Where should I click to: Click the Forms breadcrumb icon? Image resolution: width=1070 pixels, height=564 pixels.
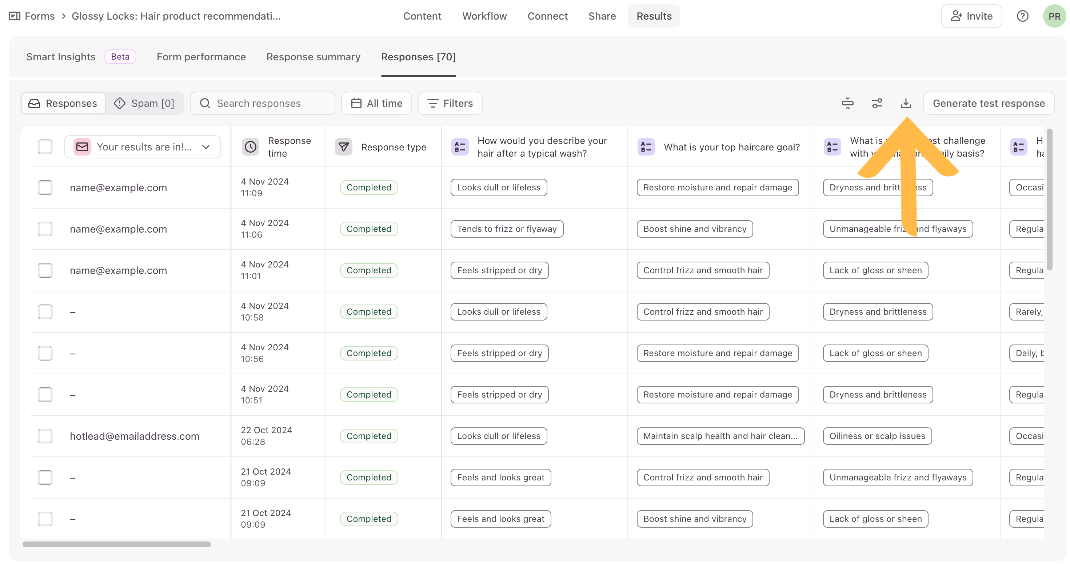pos(15,16)
